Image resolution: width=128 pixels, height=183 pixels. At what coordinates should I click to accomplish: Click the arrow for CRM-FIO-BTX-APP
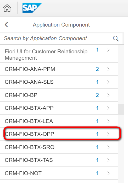(108, 108)
